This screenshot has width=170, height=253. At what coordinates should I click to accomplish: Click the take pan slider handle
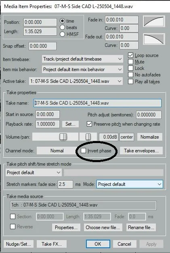88,137
